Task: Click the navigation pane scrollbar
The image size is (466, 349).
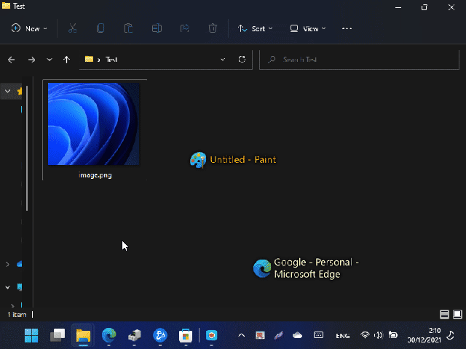Action: [27, 148]
